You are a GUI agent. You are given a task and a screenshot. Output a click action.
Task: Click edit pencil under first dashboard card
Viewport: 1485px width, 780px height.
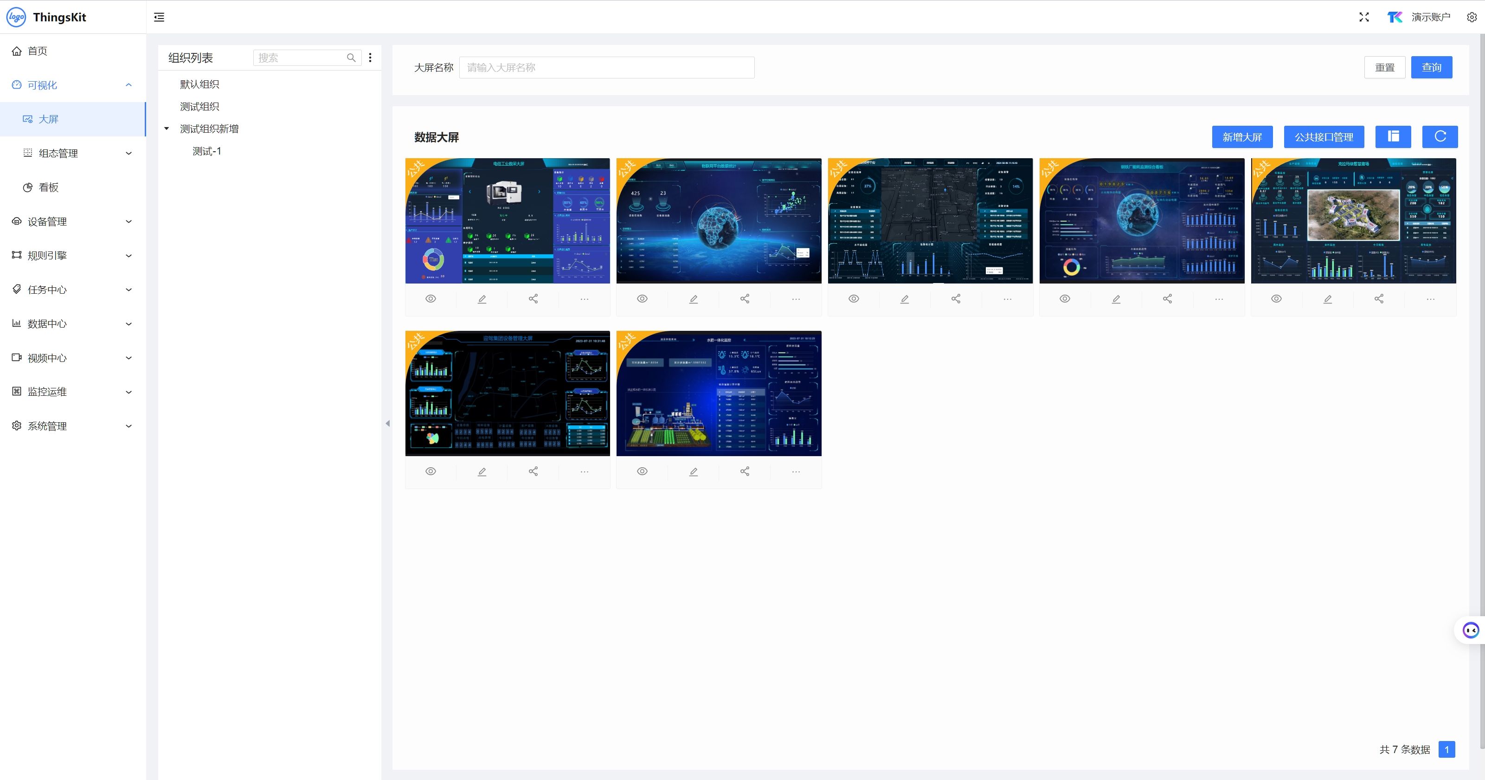click(482, 299)
